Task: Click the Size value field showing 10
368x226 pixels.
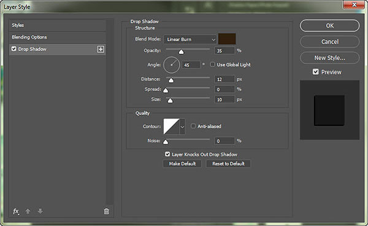Action: pos(224,99)
